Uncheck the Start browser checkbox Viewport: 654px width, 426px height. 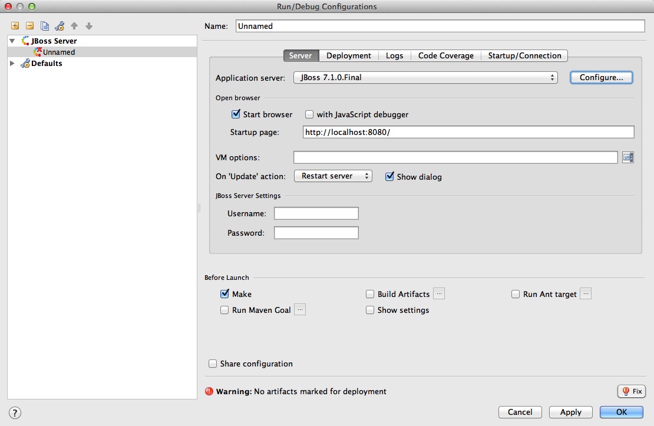236,114
